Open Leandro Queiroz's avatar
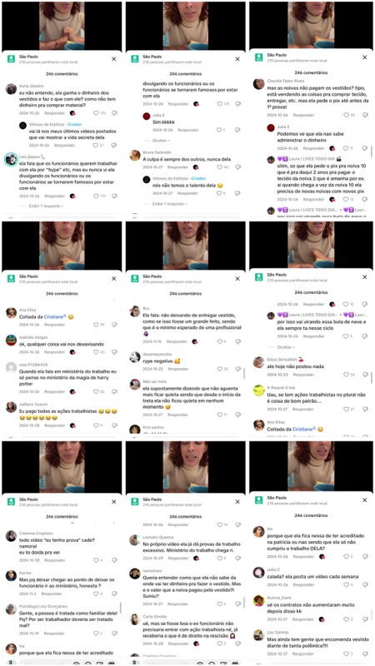The height and width of the screenshot is (666, 375). click(x=135, y=539)
